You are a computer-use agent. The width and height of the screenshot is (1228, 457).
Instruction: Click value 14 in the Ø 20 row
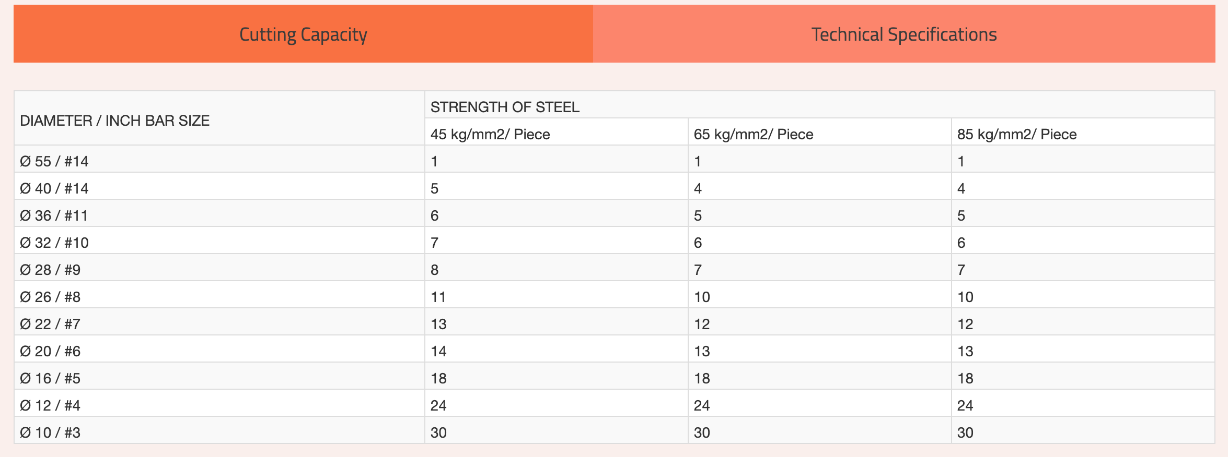pos(438,351)
